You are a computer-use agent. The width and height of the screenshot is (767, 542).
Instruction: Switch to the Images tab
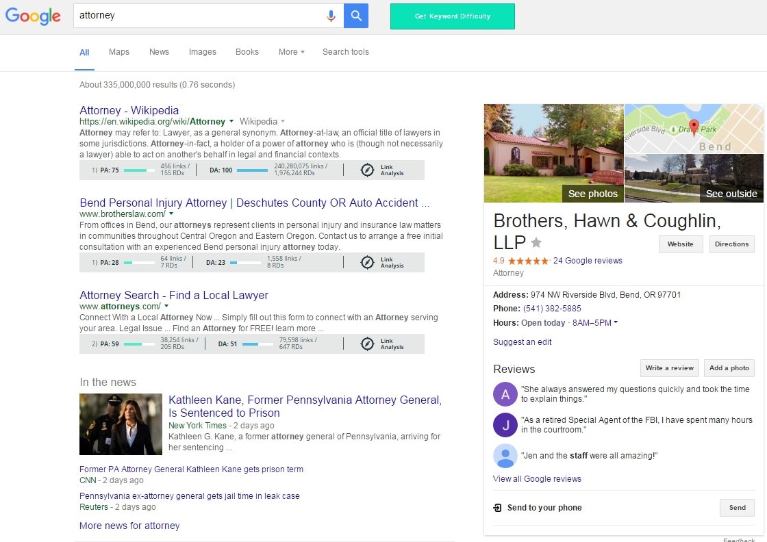tap(203, 52)
